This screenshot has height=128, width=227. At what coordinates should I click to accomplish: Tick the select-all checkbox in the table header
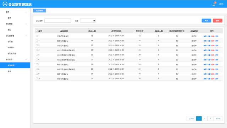pyautogui.click(x=37, y=31)
